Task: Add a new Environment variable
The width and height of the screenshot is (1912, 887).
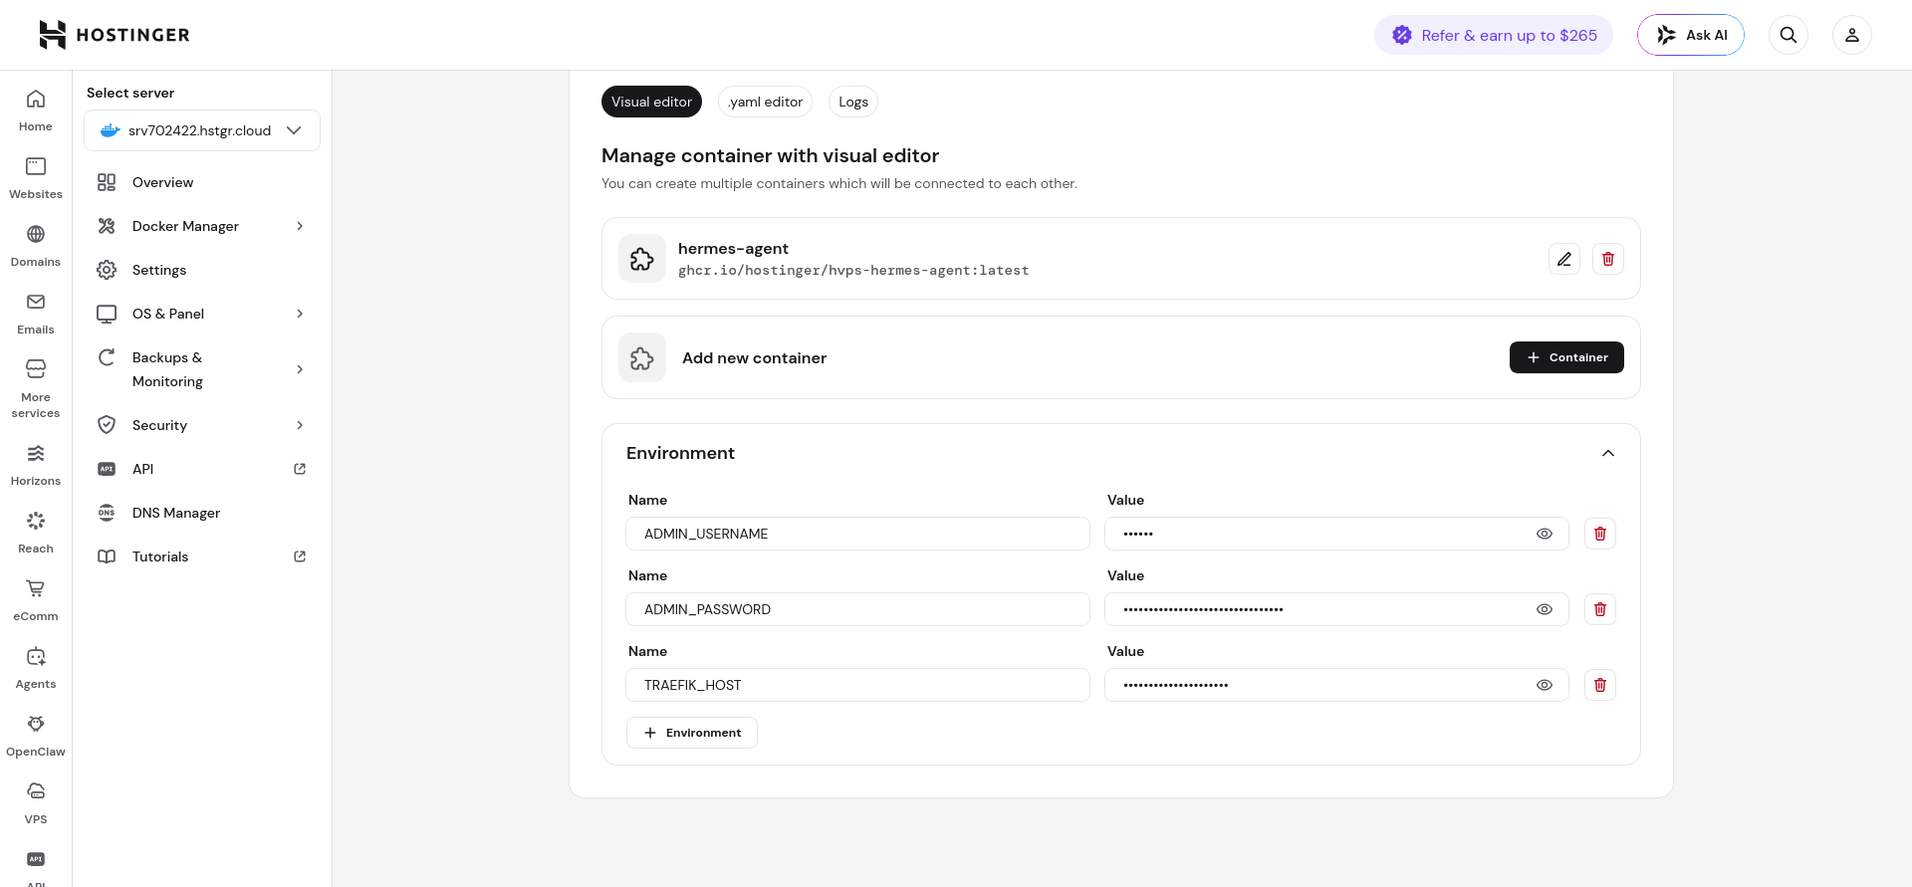Action: 692,733
